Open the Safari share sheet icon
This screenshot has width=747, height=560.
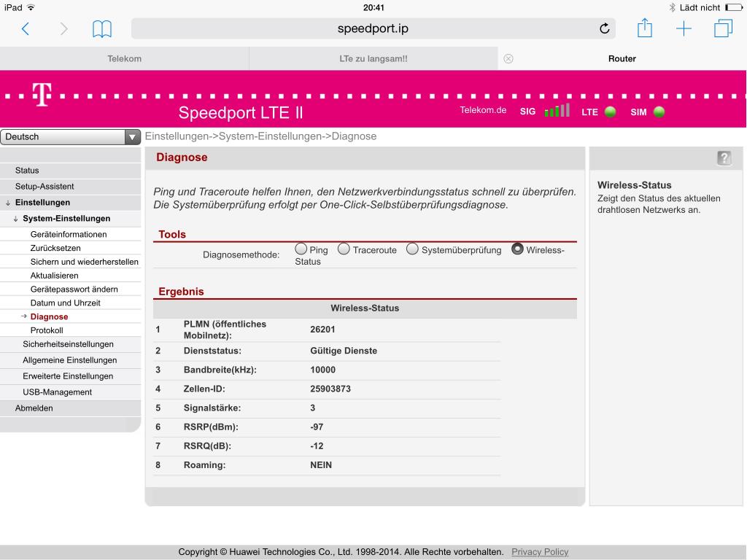click(645, 28)
